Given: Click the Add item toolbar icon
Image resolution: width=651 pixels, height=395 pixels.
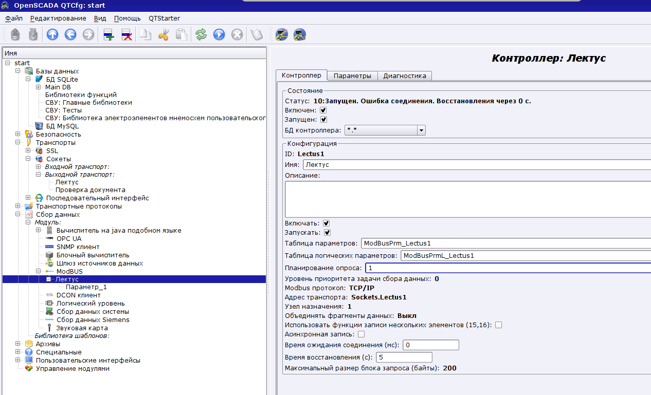Looking at the screenshot, I should (x=109, y=34).
